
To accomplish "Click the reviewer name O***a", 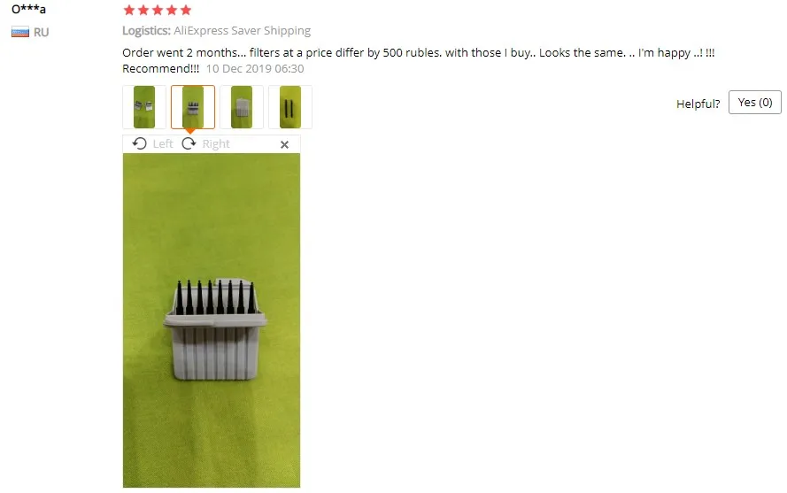I will point(28,9).
